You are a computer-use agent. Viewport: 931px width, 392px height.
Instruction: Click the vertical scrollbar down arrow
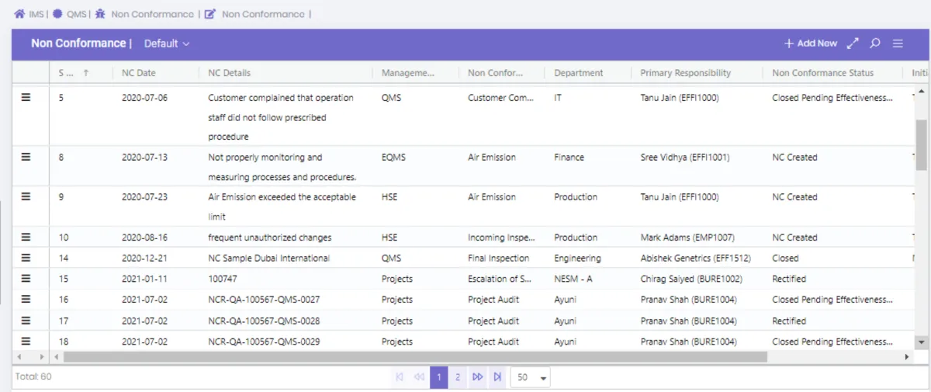point(922,342)
